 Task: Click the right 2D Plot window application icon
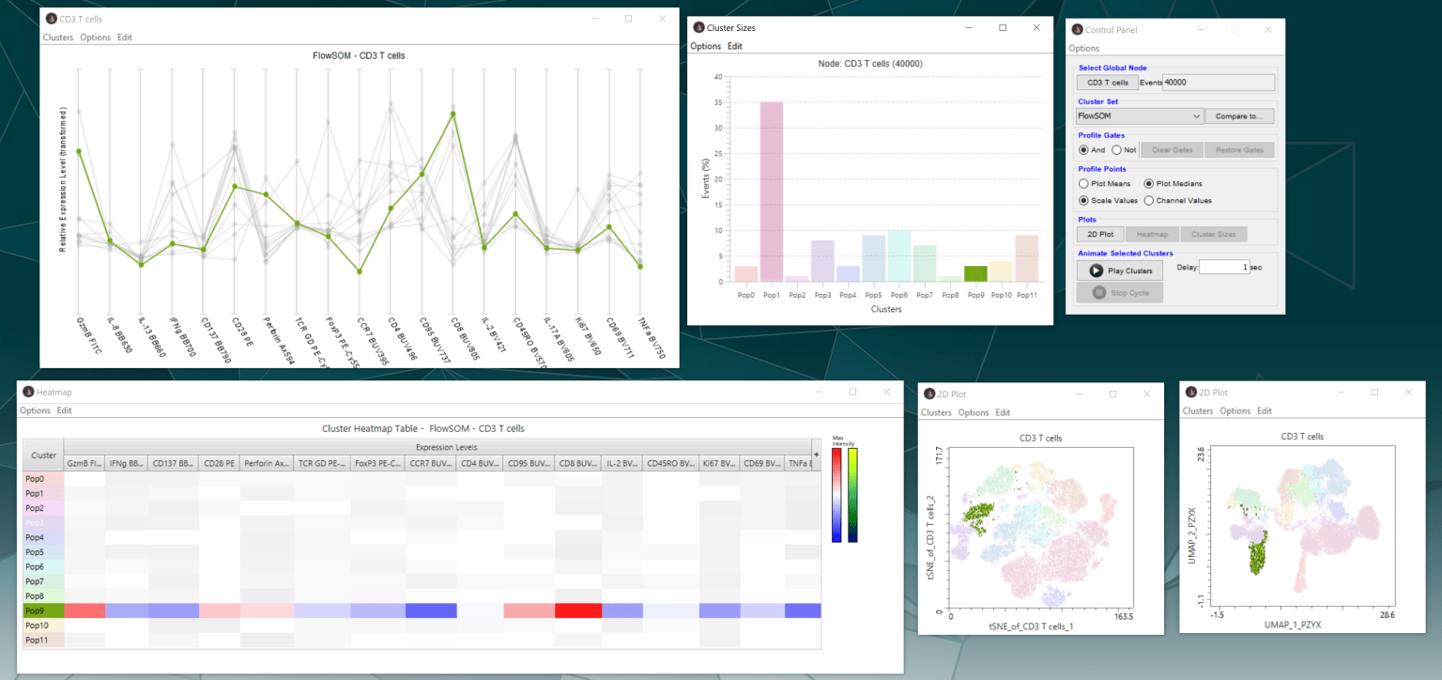pos(1190,392)
